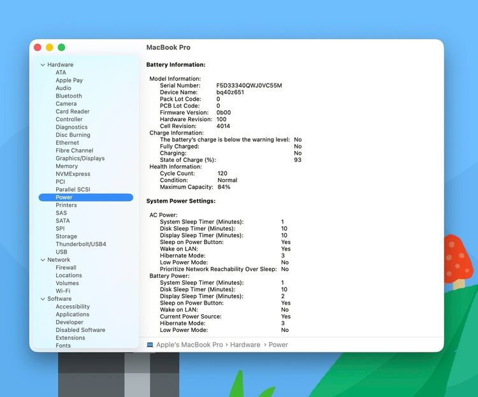Image resolution: width=478 pixels, height=397 pixels.
Task: Click Cell Revision value 4014
Action: click(x=223, y=126)
